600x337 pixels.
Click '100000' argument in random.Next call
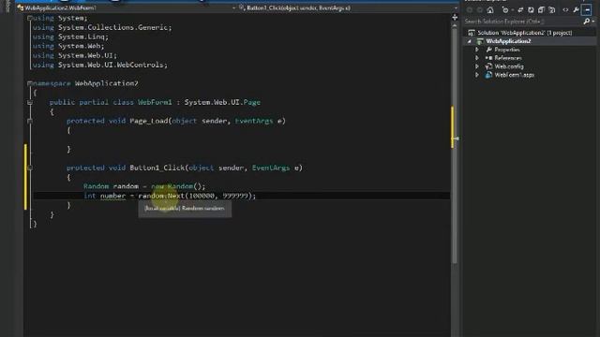coord(202,196)
